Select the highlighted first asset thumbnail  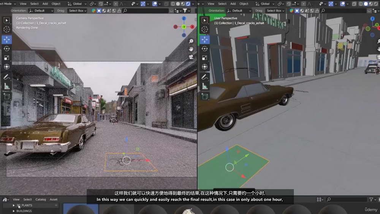81,209
